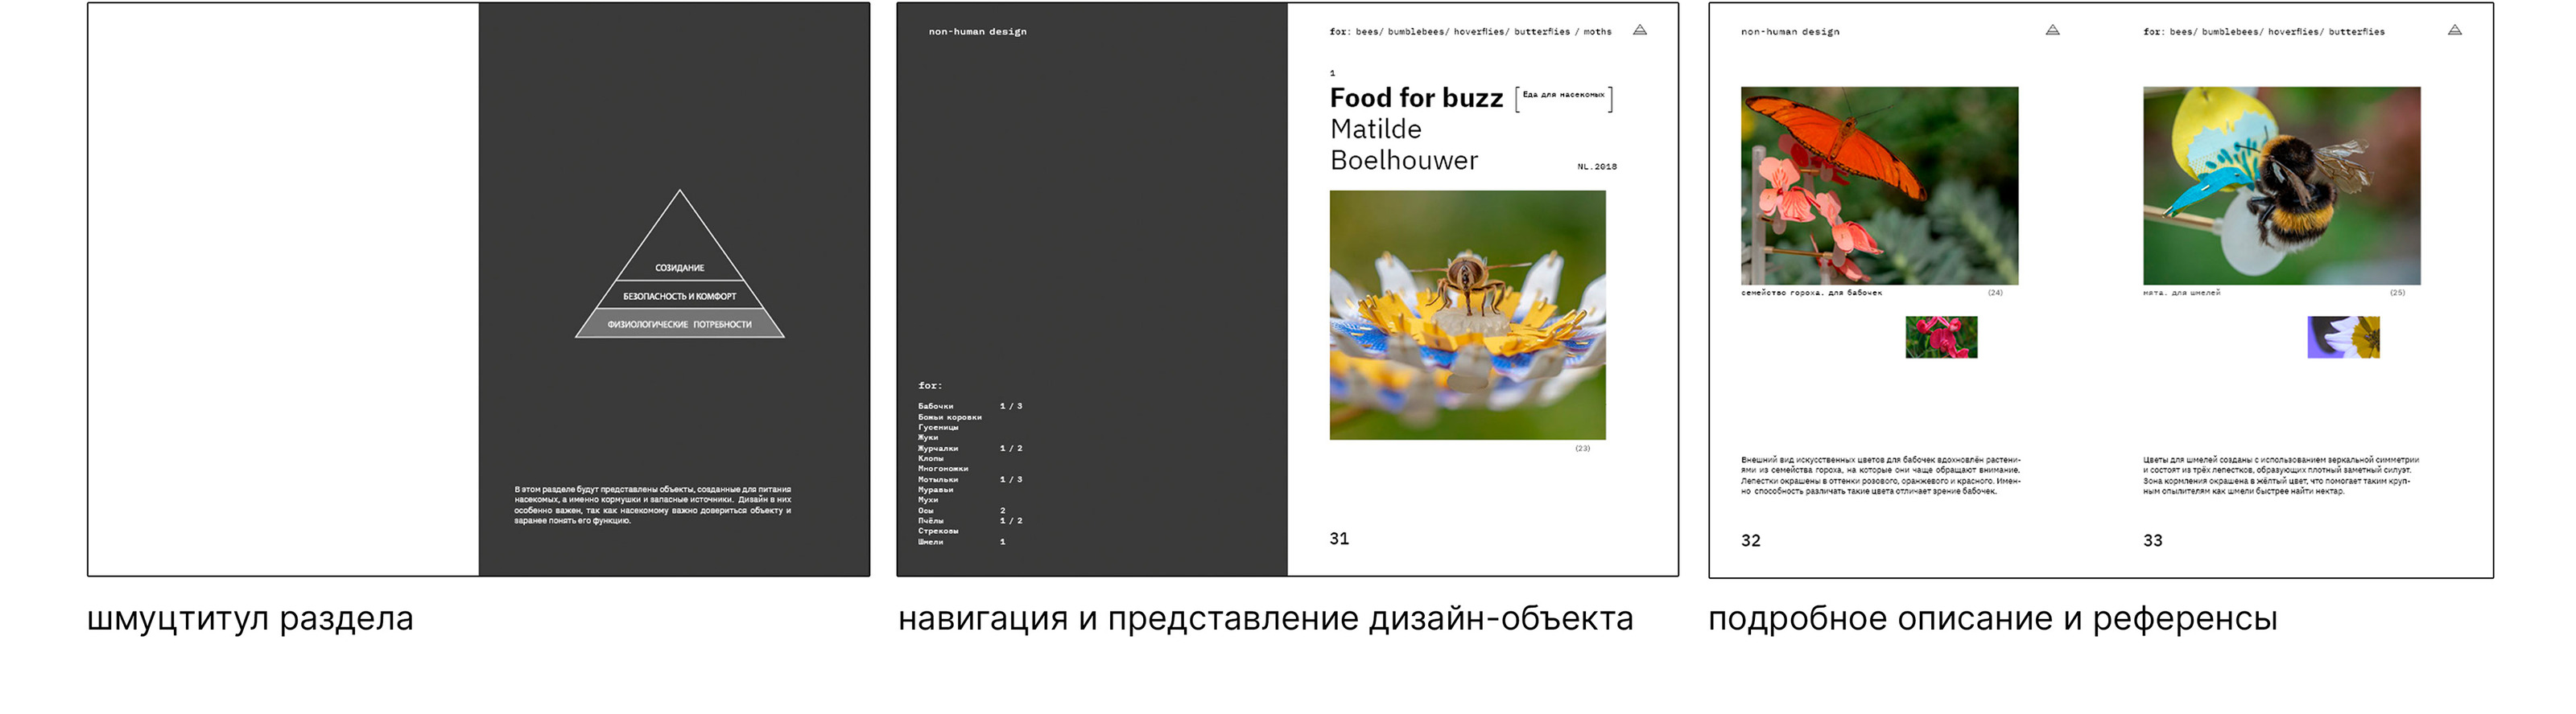2576x714 pixels.
Task: Click the bumblebee on blue flower photo
Action: 2281,186
